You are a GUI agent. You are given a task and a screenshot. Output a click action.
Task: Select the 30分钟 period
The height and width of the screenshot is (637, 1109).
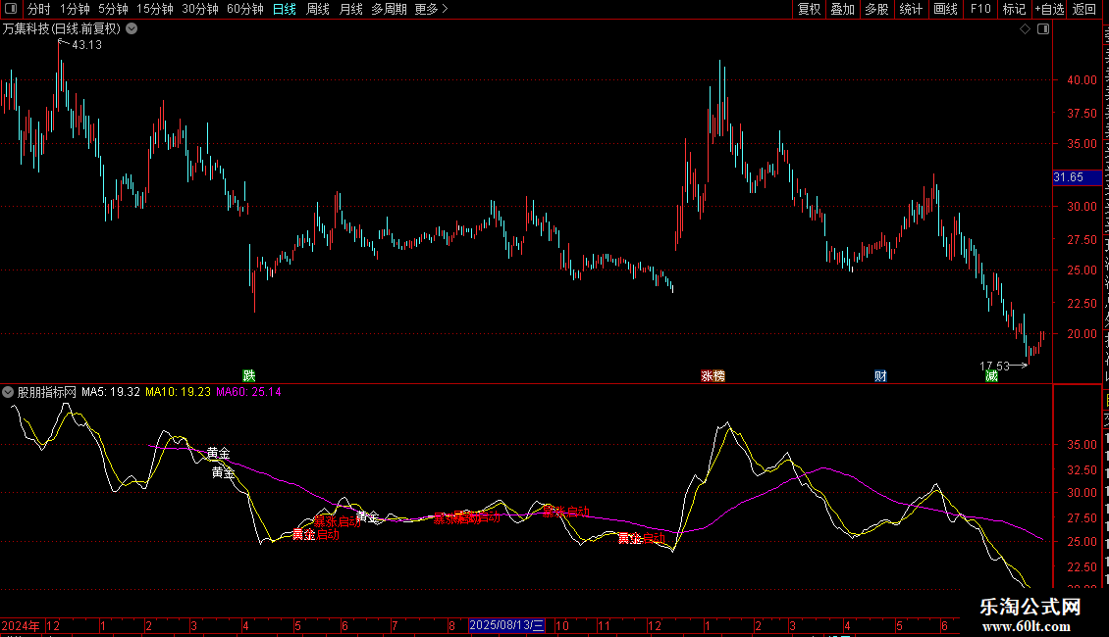click(x=200, y=9)
